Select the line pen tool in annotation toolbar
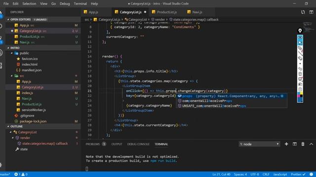Screen dimensions: 316x177 pyautogui.click(x=300, y=53)
